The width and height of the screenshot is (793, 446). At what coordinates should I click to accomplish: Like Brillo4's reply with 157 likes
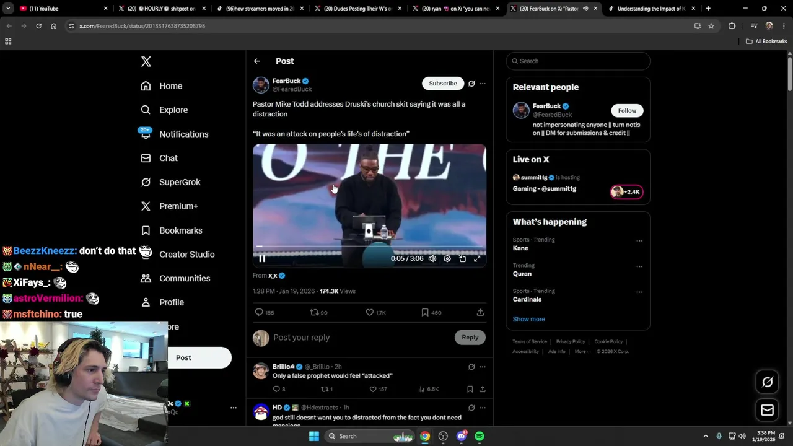pos(378,390)
